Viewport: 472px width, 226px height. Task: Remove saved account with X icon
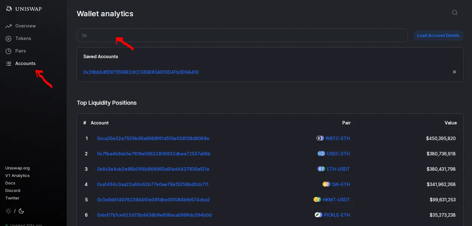pos(454,72)
